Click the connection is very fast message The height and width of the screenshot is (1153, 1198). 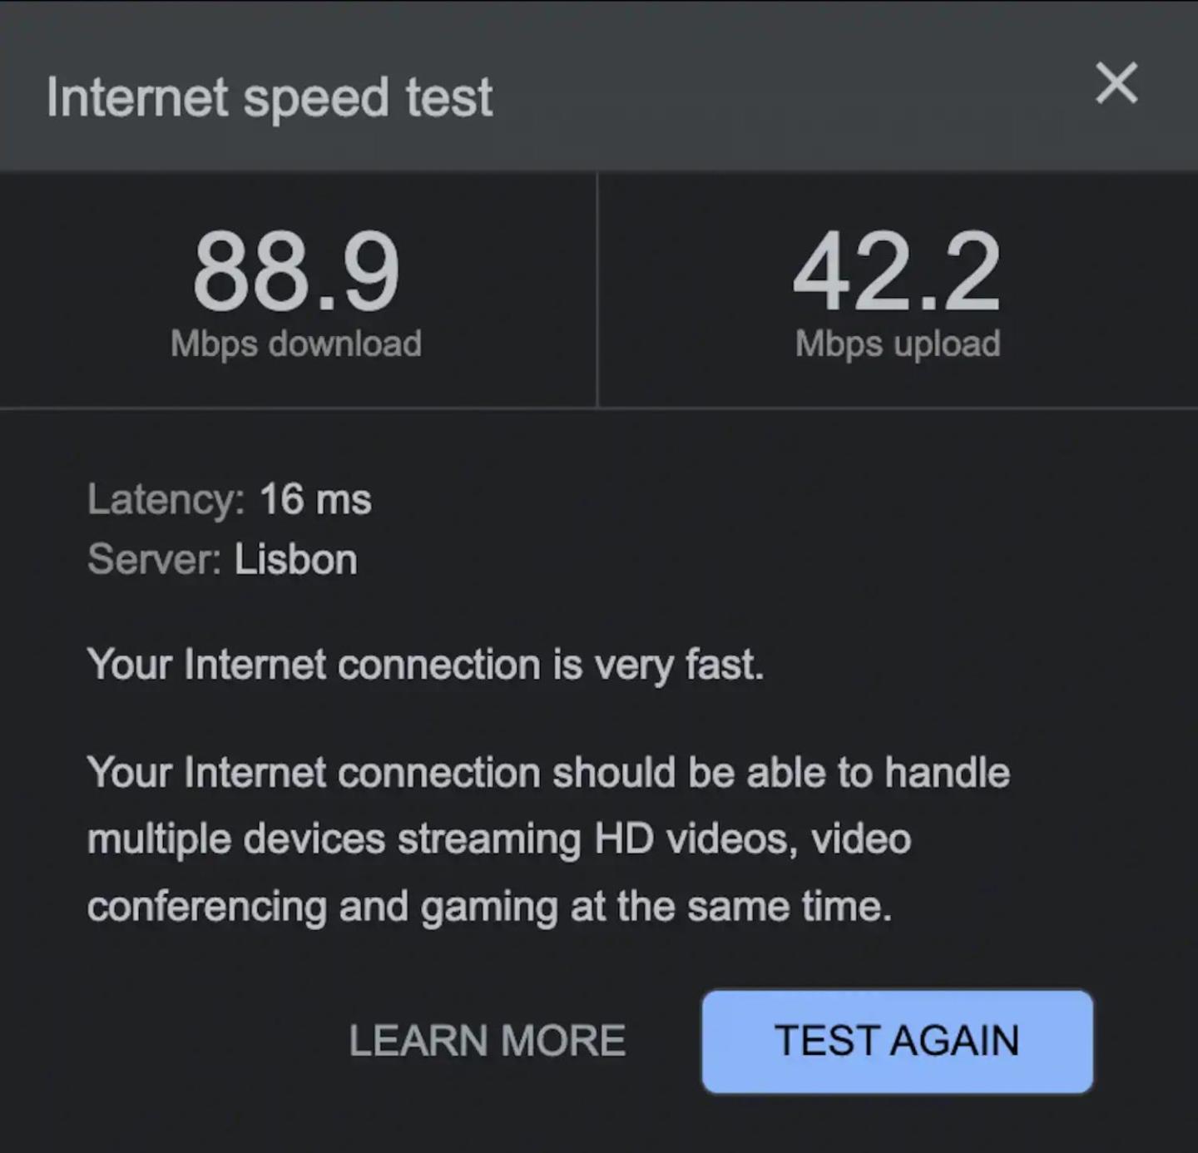coord(425,666)
